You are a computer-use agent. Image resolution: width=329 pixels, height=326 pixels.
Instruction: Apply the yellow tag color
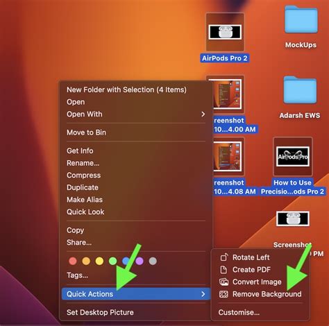click(x=99, y=261)
